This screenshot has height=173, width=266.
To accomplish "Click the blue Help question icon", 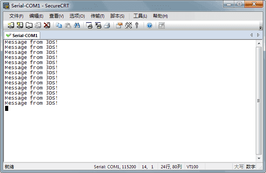I will [149, 25].
